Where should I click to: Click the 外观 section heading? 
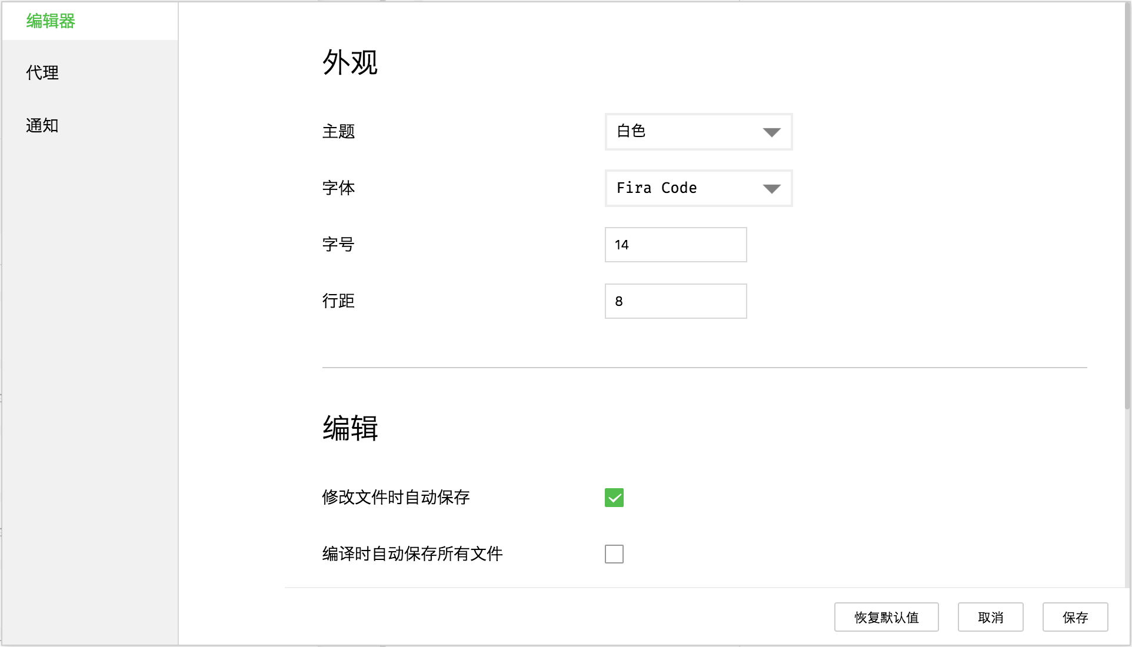[350, 62]
